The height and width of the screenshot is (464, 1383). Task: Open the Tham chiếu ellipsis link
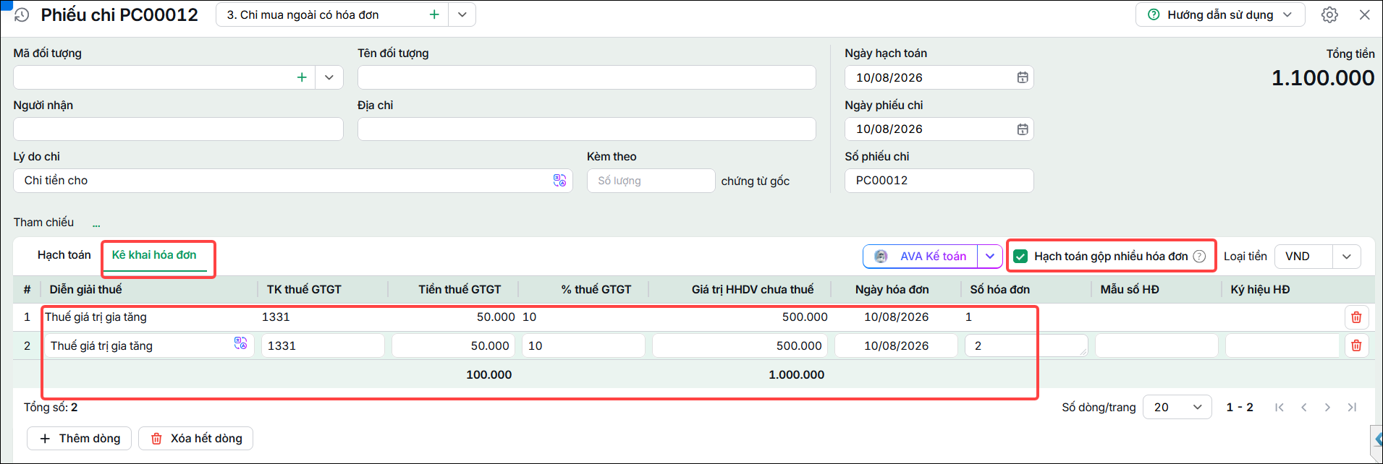point(96,225)
